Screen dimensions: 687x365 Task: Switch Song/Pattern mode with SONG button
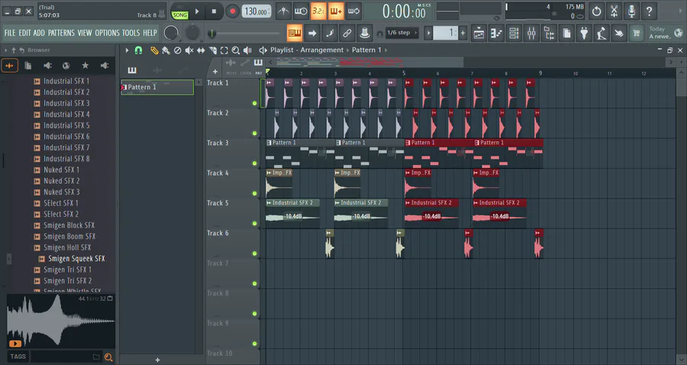(x=179, y=15)
